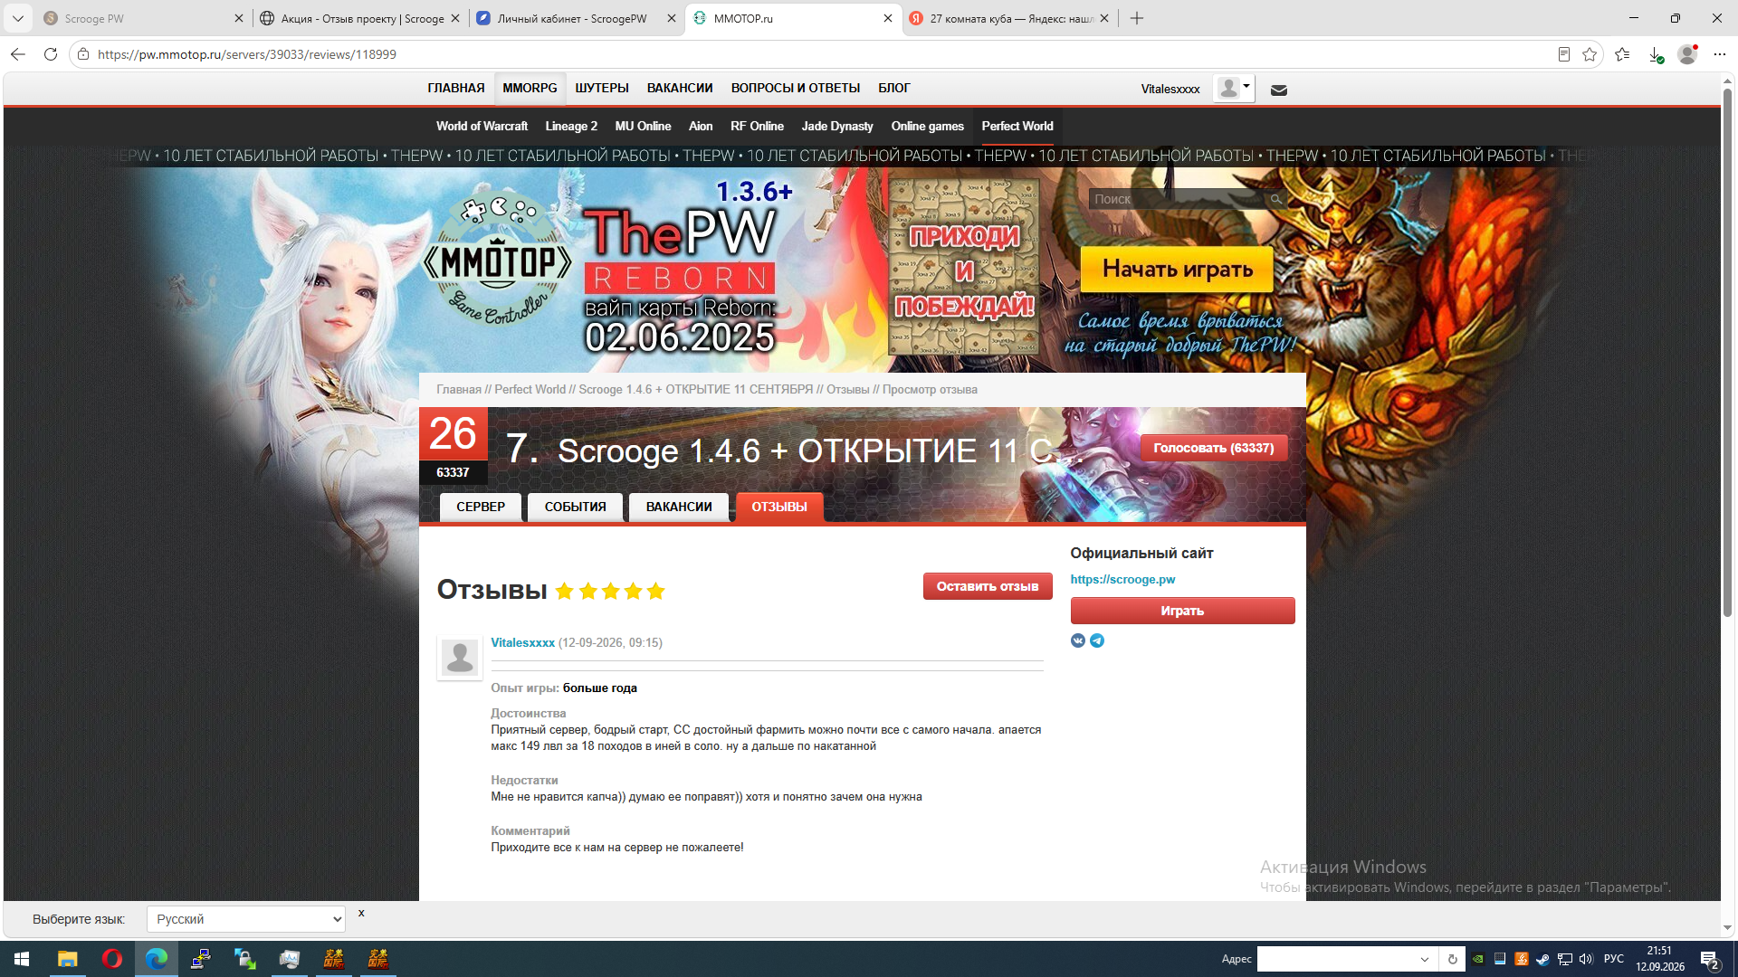Toggle reader mode icon in address bar
The width and height of the screenshot is (1738, 977).
tap(1563, 54)
